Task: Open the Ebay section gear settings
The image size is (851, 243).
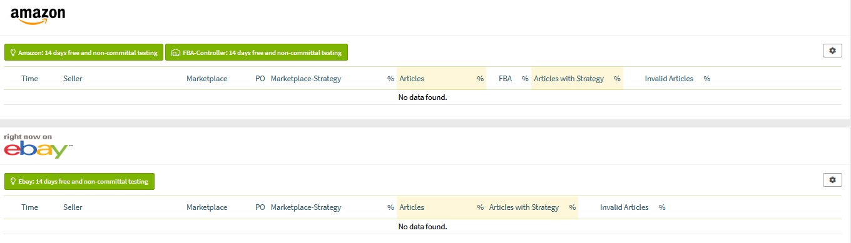Action: [x=832, y=180]
